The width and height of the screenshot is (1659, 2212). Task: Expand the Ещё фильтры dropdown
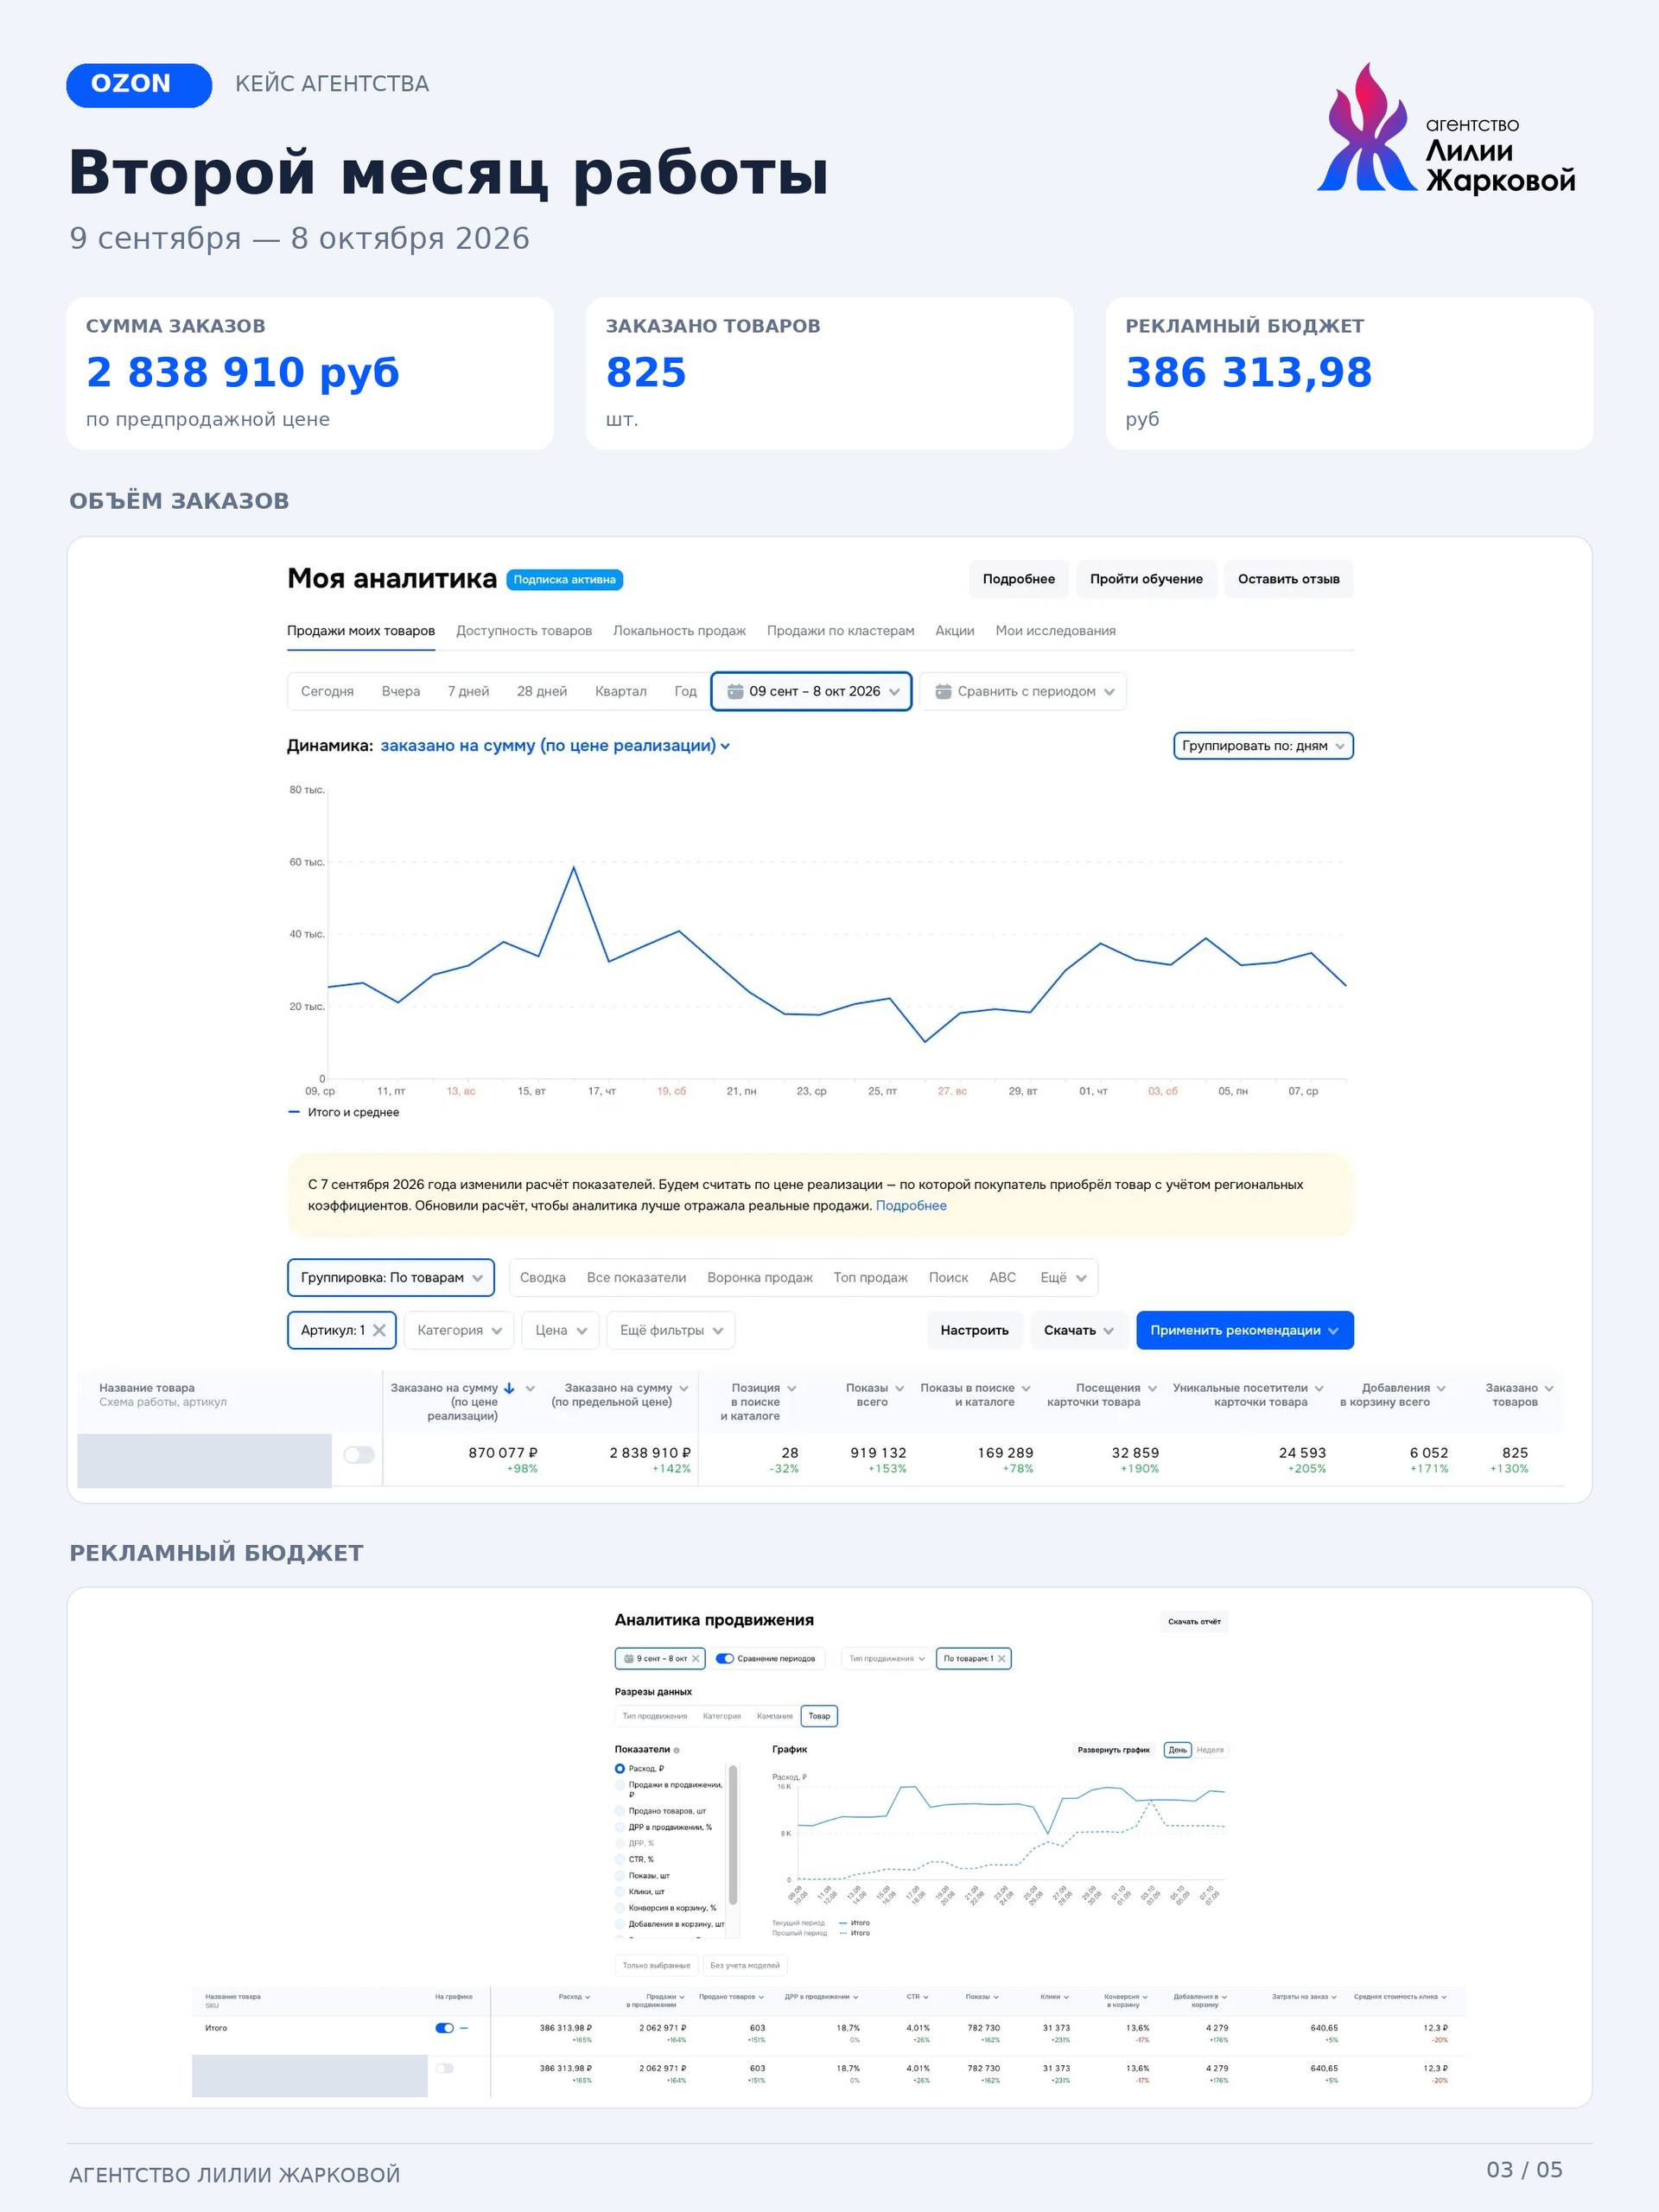[x=671, y=1330]
